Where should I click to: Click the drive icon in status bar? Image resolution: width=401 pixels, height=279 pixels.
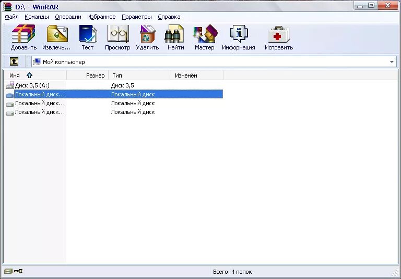pyautogui.click(x=8, y=271)
